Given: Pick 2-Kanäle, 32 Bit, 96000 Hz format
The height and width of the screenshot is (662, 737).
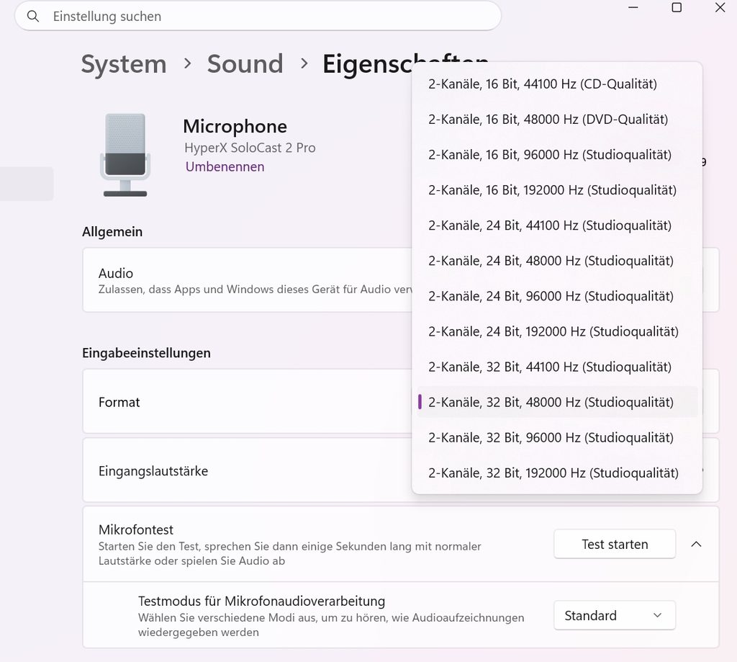Looking at the screenshot, I should tap(557, 437).
